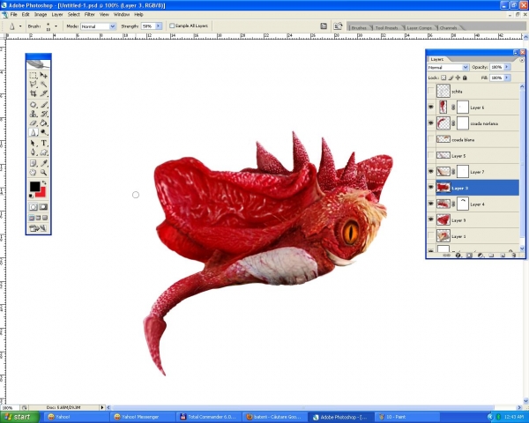Select the Crop tool
The width and height of the screenshot is (529, 423).
pos(34,93)
